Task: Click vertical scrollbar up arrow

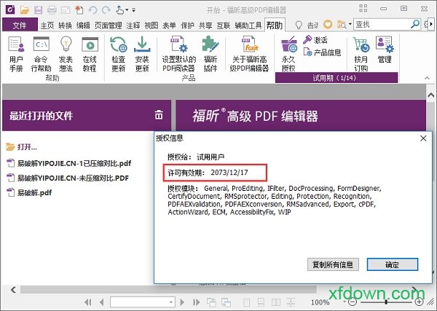Action: pos(431,95)
